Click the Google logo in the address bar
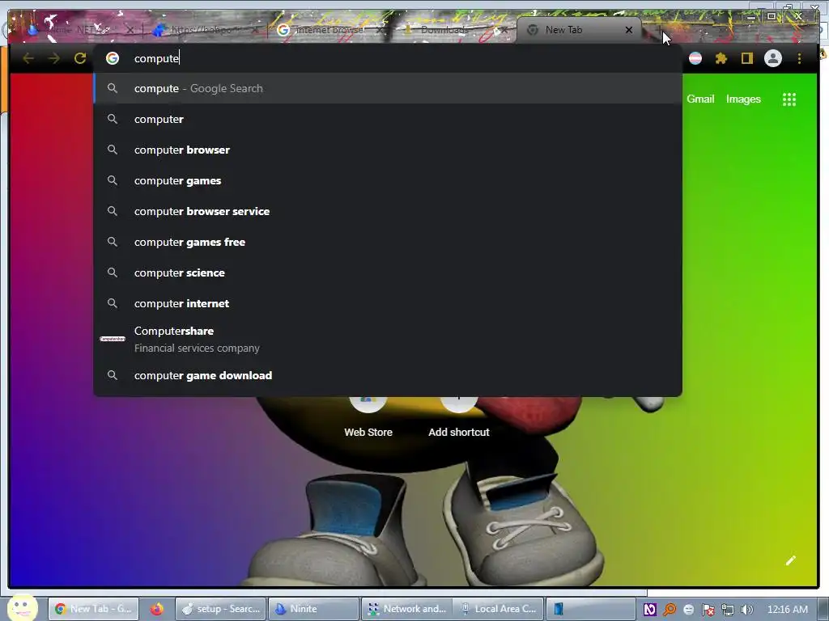Image resolution: width=829 pixels, height=621 pixels. pos(112,58)
